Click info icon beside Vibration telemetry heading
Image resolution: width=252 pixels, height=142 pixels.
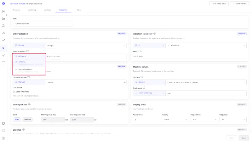pyautogui.click(x=155, y=34)
